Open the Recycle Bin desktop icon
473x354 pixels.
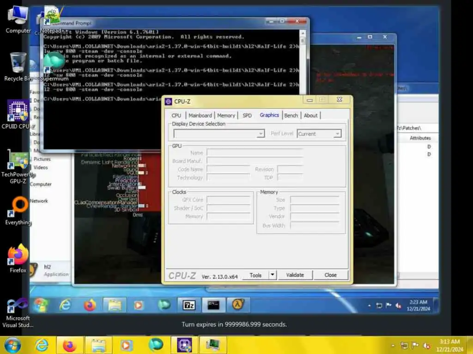coord(18,66)
